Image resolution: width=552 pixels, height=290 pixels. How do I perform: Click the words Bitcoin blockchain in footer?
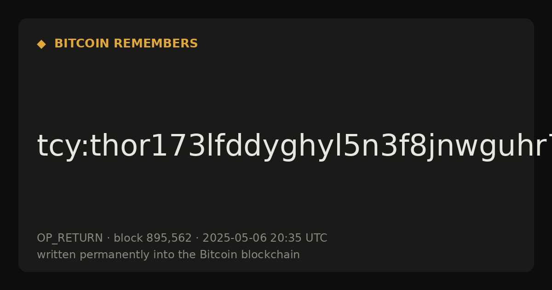pyautogui.click(x=250, y=255)
